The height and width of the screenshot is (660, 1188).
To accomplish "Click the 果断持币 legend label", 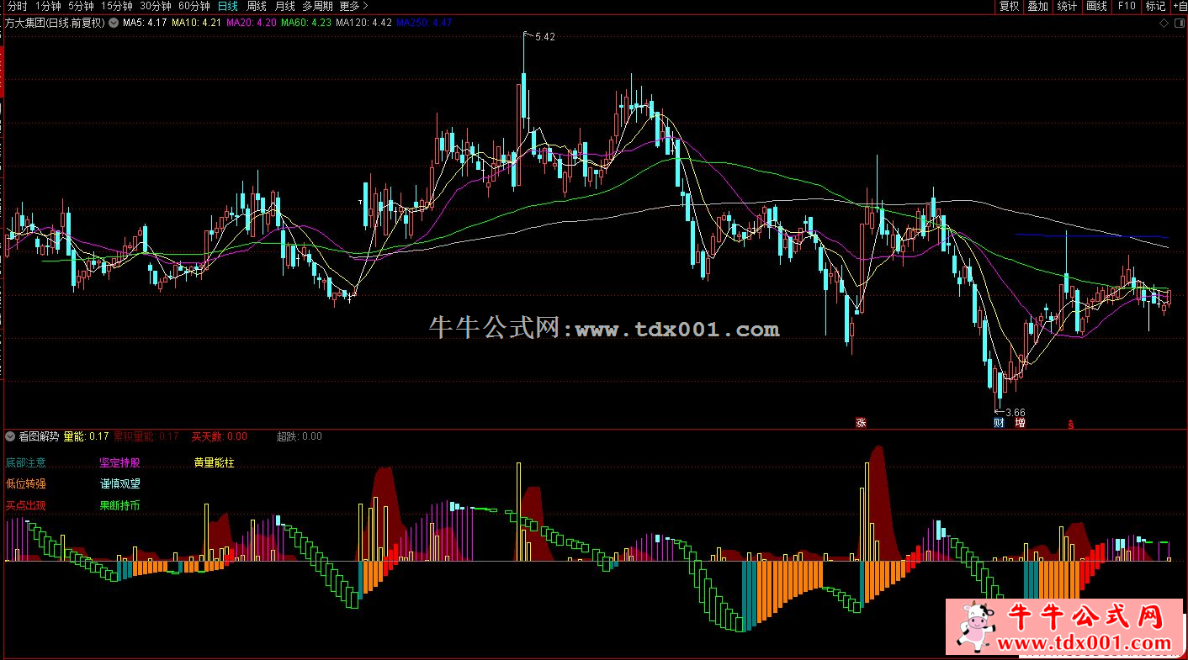I will (x=120, y=506).
